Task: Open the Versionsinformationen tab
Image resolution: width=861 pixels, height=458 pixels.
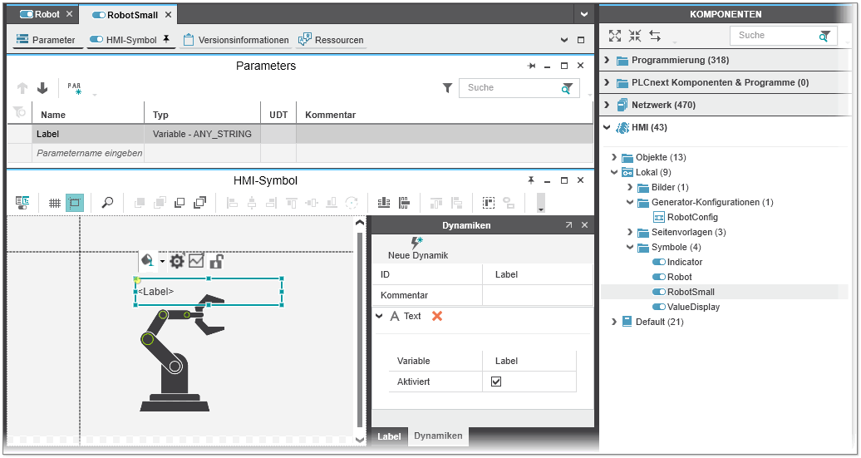Action: (x=237, y=40)
